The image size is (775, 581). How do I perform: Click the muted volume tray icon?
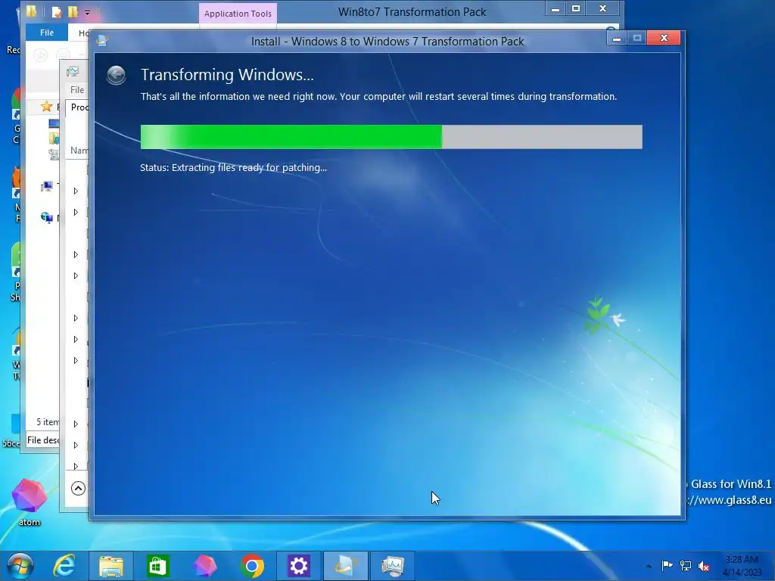[x=704, y=566]
